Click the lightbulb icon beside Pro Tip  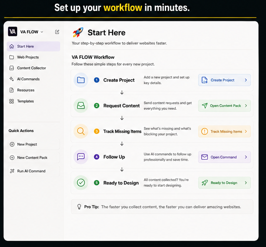pyautogui.click(x=79, y=207)
